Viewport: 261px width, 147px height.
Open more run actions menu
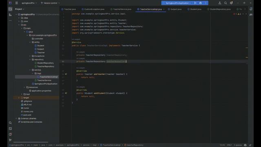(x=206, y=3)
